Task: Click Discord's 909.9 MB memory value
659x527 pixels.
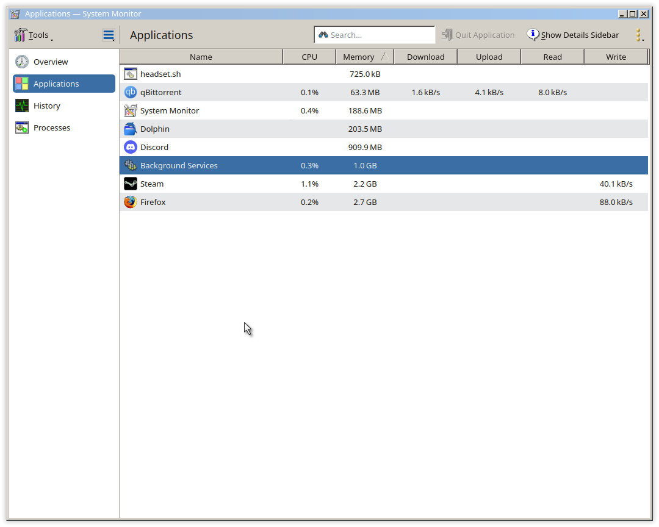Action: click(365, 147)
